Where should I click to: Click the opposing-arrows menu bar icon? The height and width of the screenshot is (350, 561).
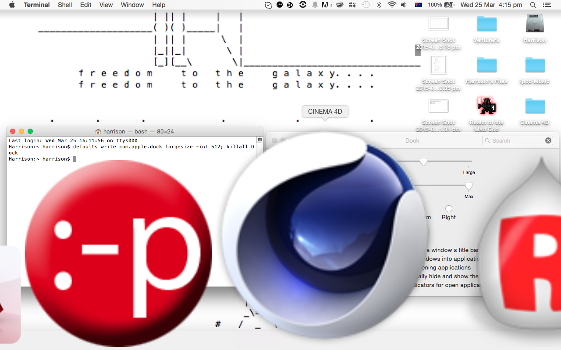coord(352,5)
